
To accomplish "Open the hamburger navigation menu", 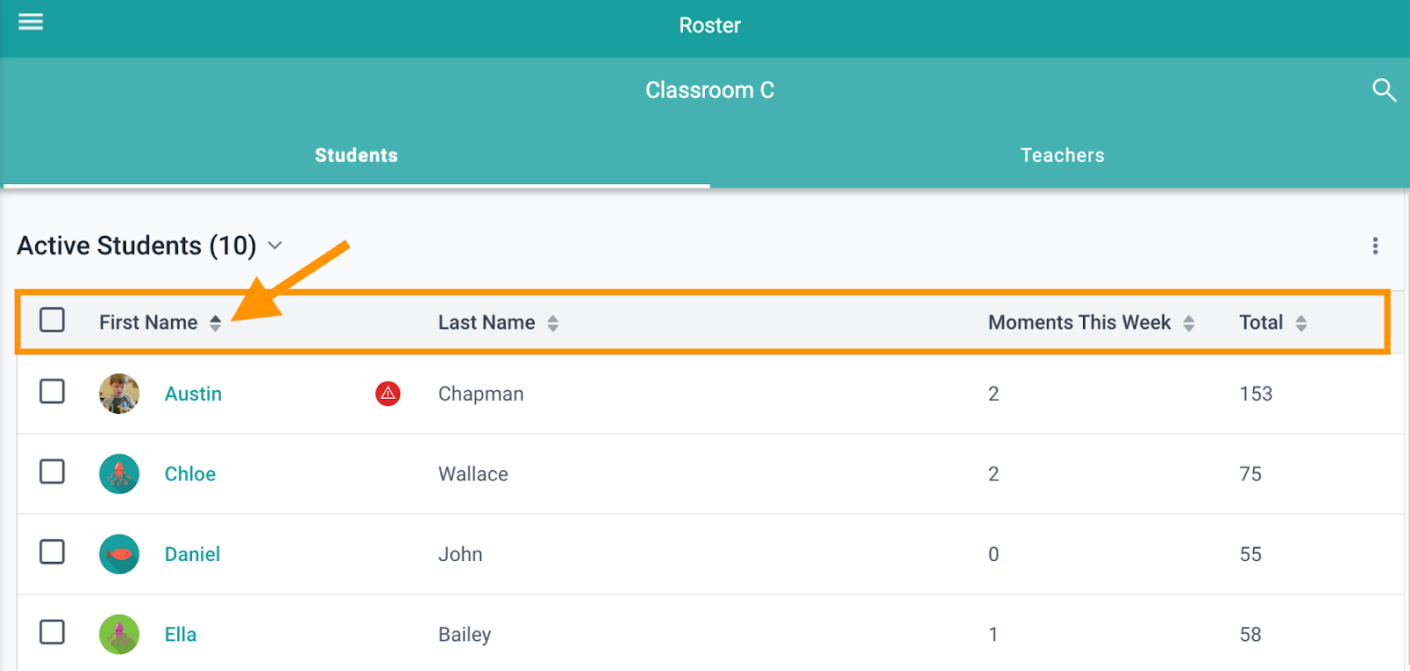I will 31,22.
